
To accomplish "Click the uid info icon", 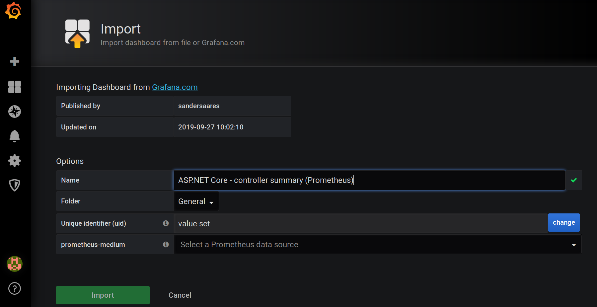I will coord(166,223).
